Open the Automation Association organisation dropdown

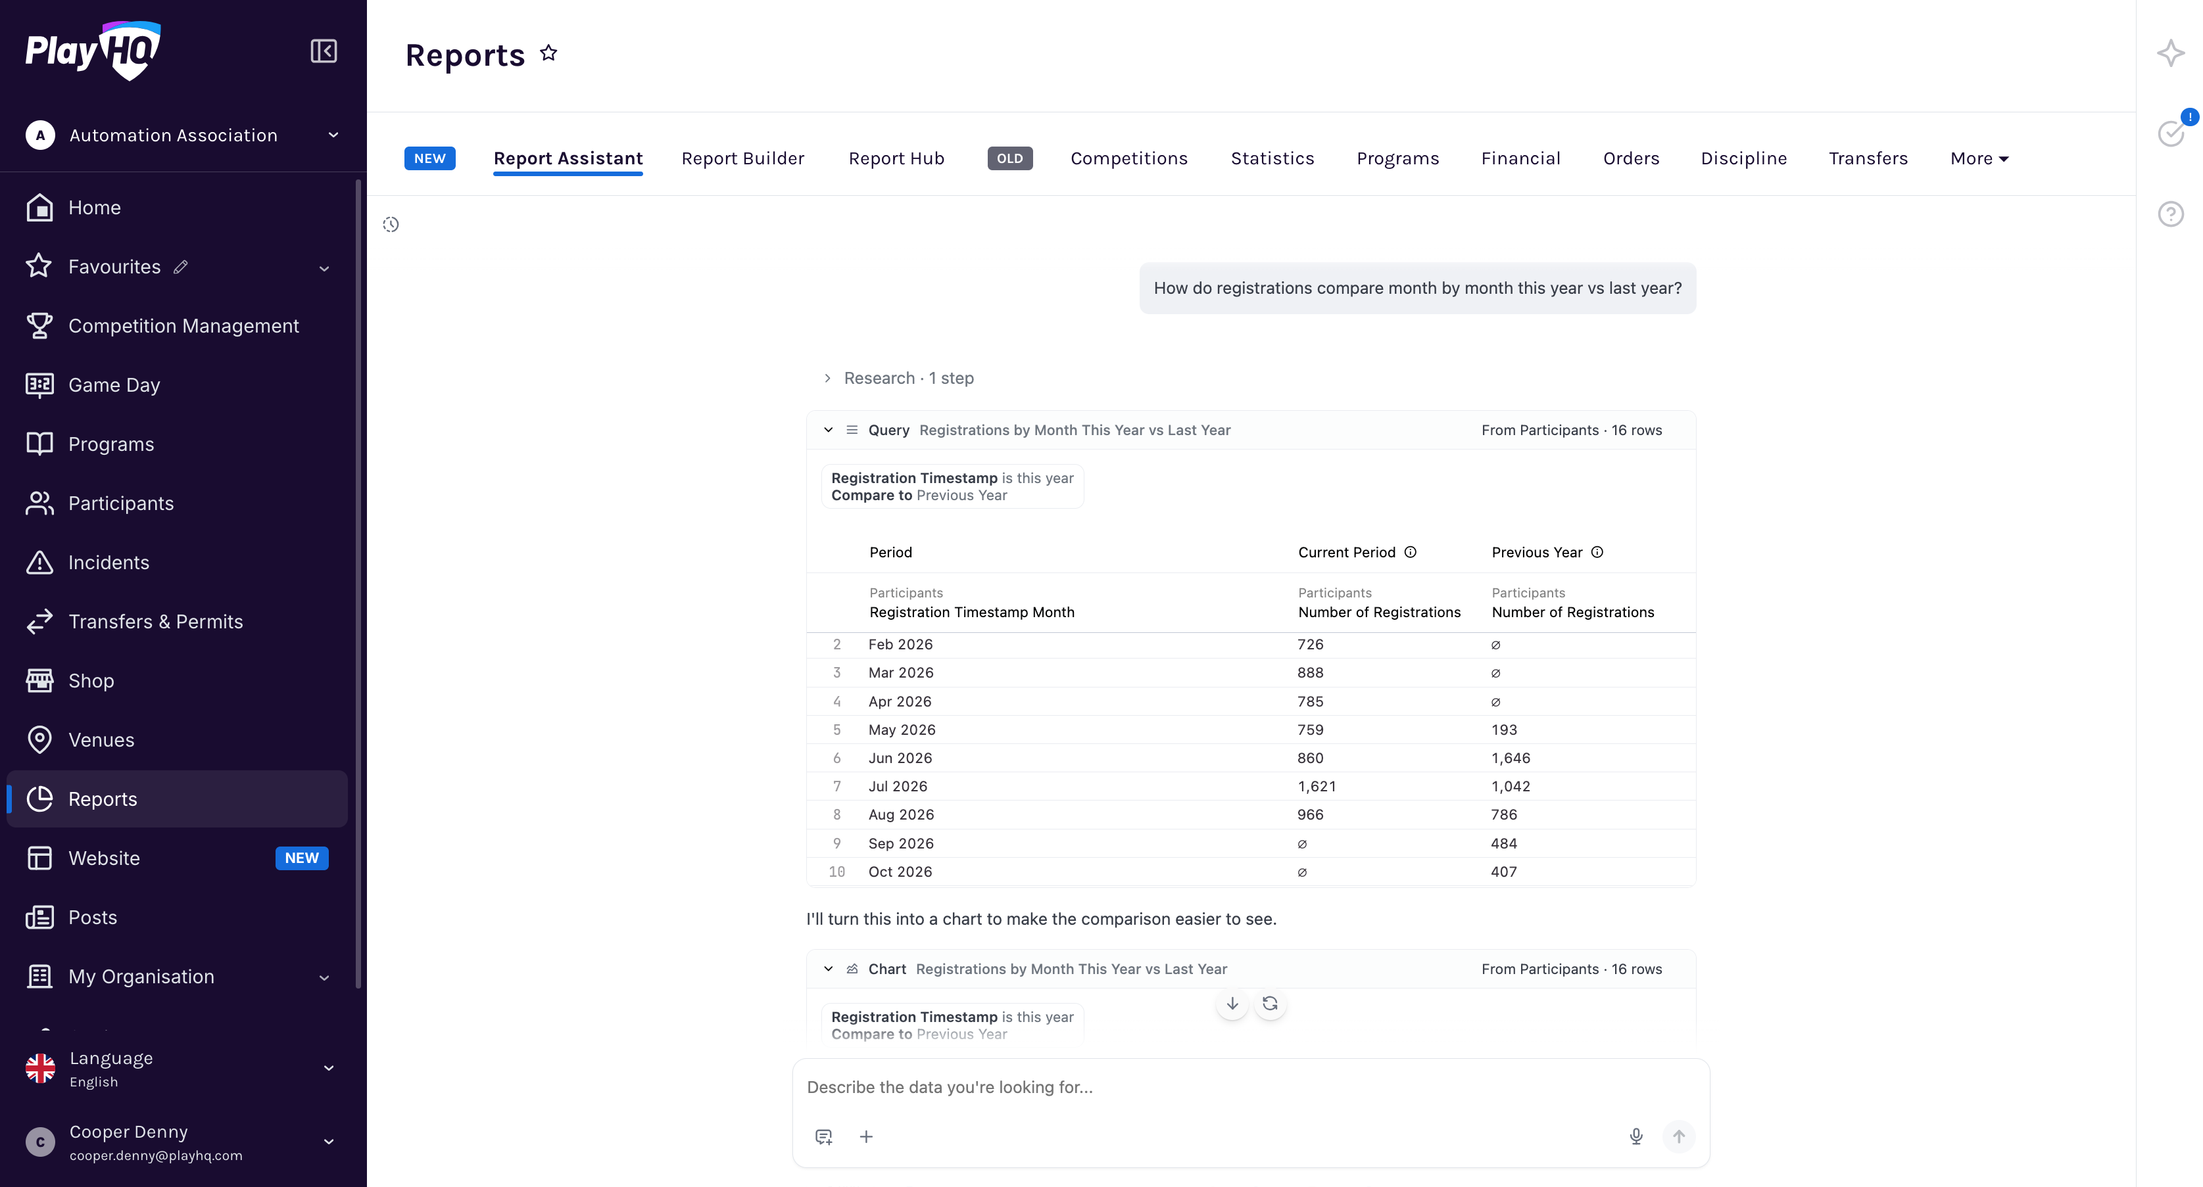coord(182,135)
